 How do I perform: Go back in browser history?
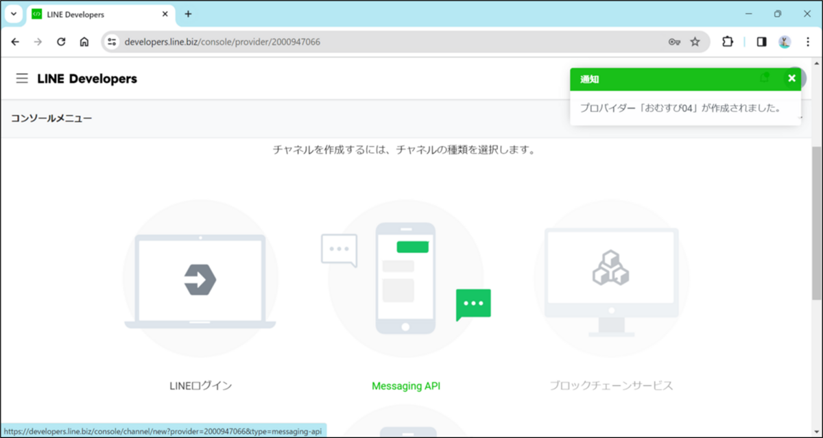pyautogui.click(x=15, y=42)
